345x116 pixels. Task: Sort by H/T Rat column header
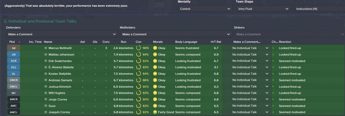[x=216, y=42]
